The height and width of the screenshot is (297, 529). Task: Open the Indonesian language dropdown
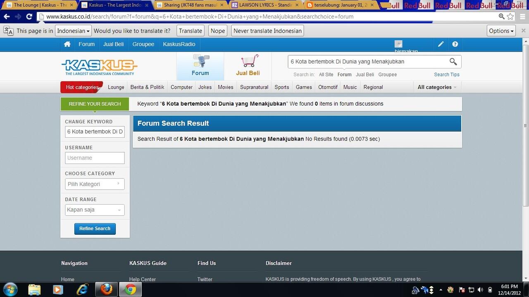coord(73,31)
